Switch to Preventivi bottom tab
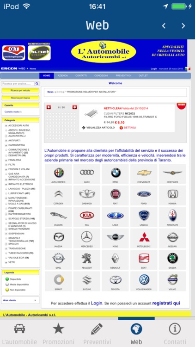The image size is (195, 347). (x=97, y=333)
